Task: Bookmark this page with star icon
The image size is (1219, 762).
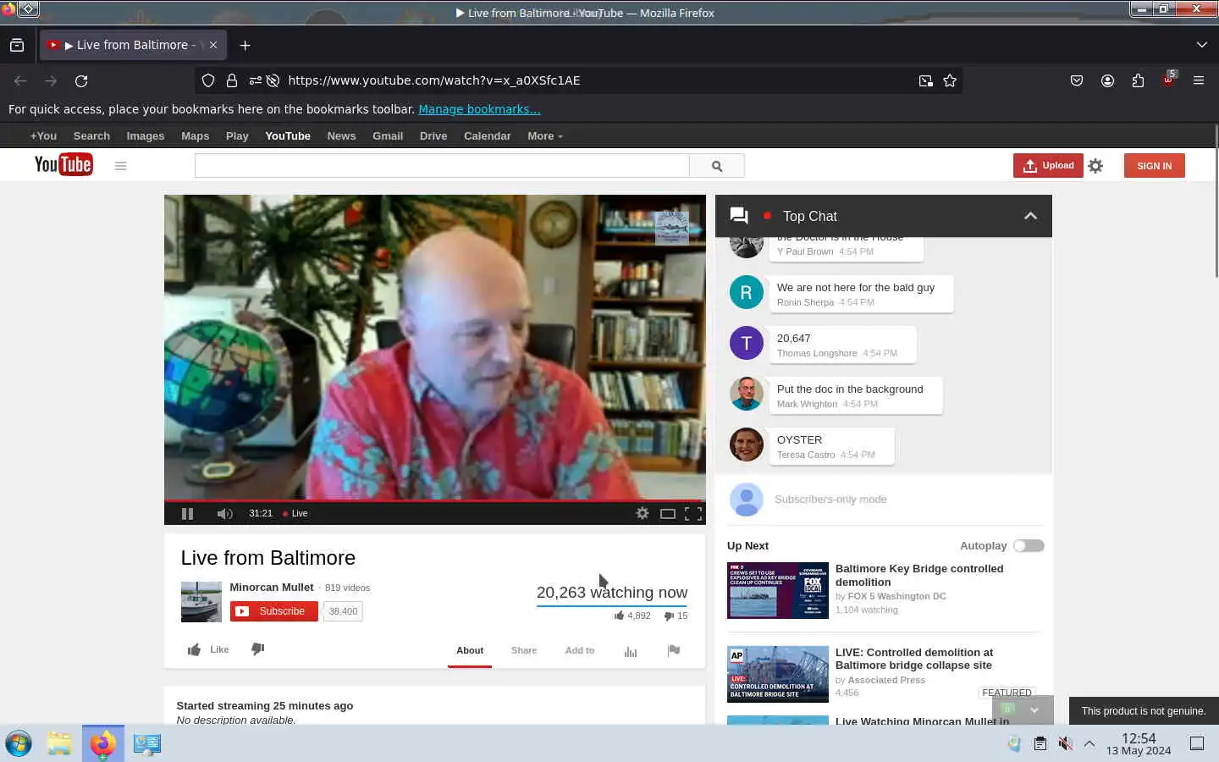Action: coord(950,80)
